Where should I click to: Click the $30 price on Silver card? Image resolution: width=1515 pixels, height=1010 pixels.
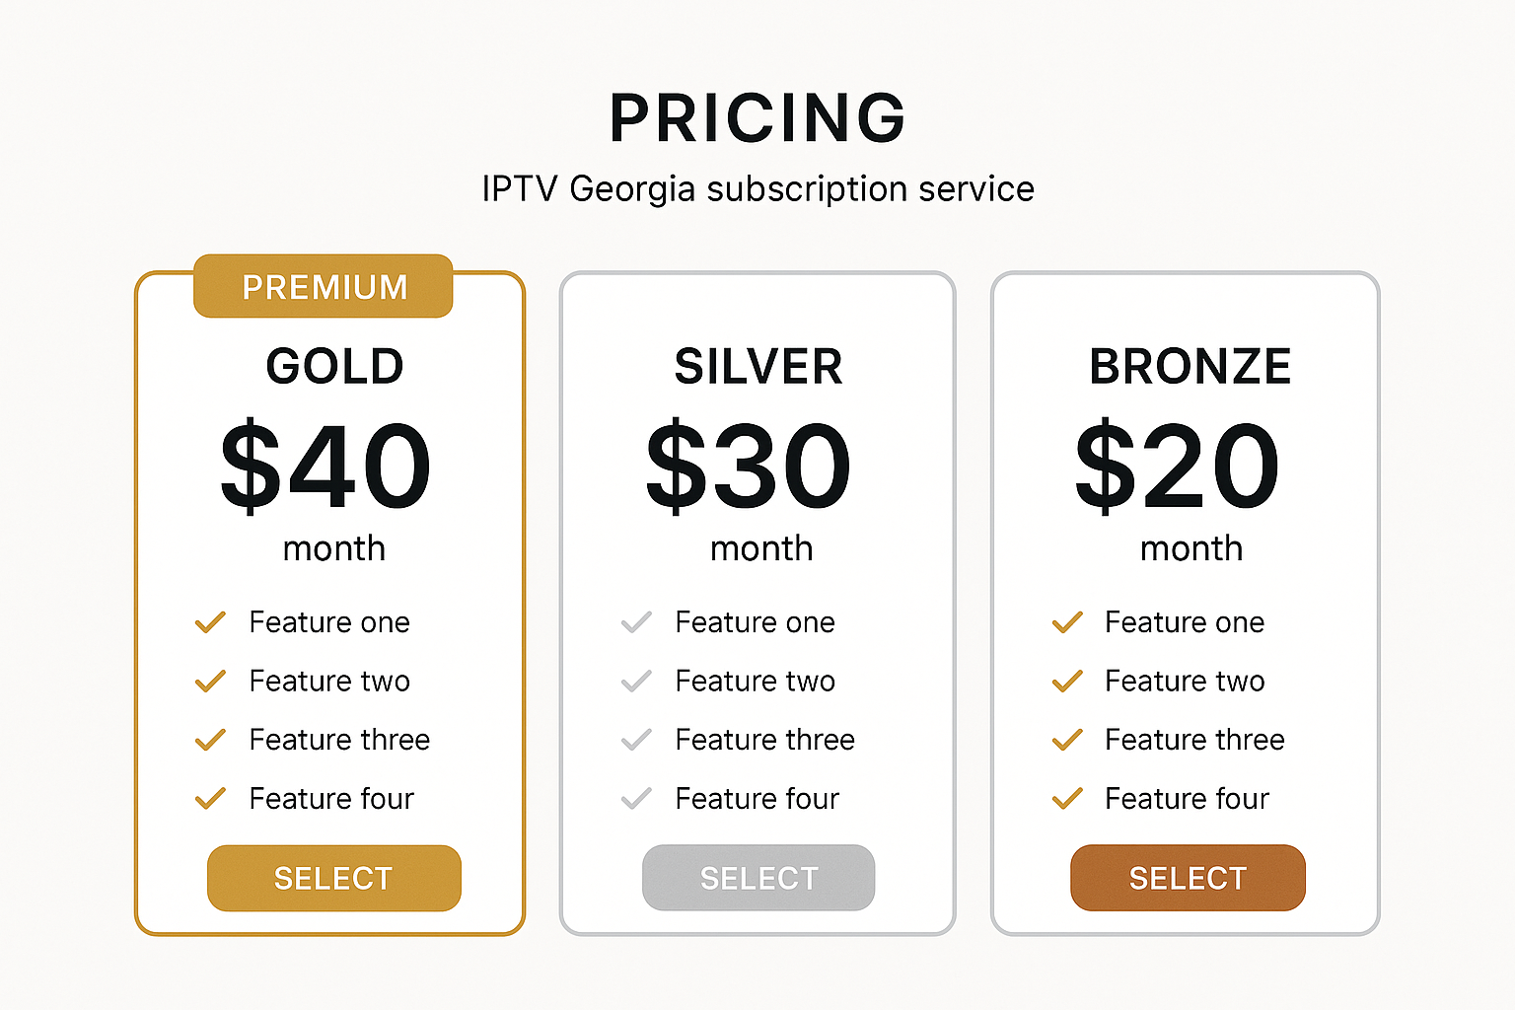click(x=748, y=466)
